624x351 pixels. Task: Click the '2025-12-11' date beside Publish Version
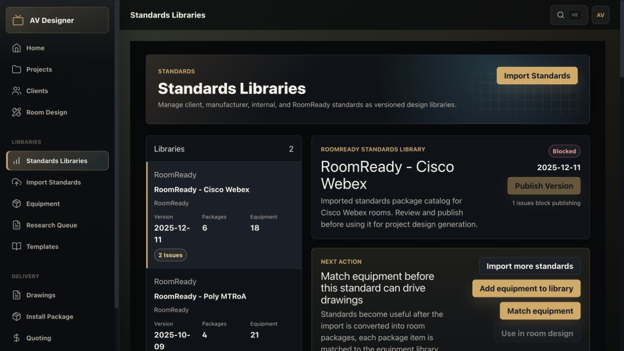click(x=559, y=167)
